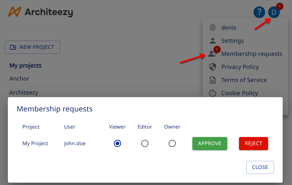Open help via the question mark icon
The image size is (292, 185).
coord(259,12)
